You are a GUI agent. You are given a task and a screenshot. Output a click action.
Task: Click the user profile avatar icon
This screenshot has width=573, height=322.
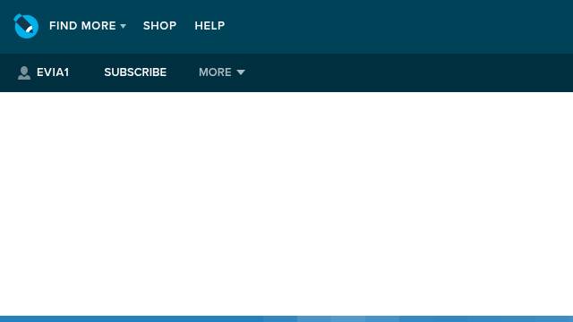point(24,72)
